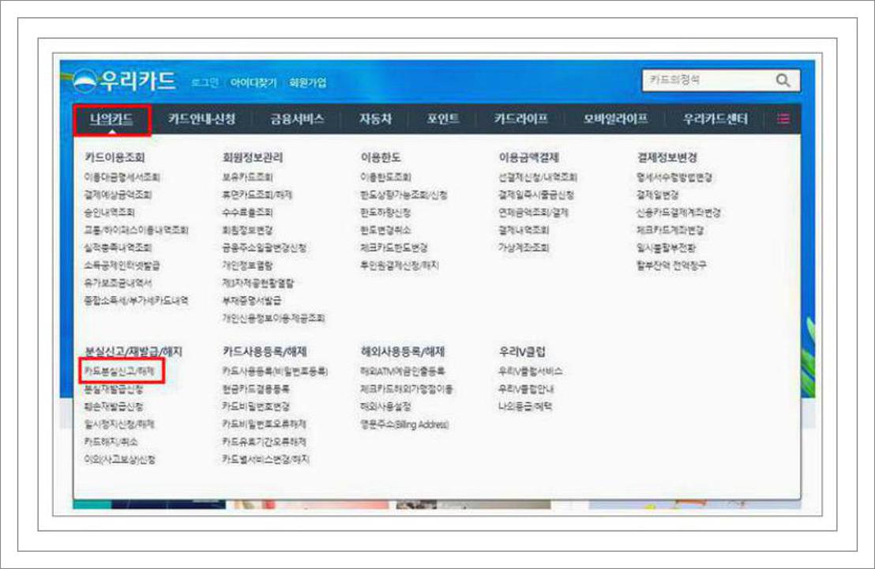Open 할부잔액 전액청구
Screen dimensions: 875x569
pyautogui.click(x=672, y=266)
